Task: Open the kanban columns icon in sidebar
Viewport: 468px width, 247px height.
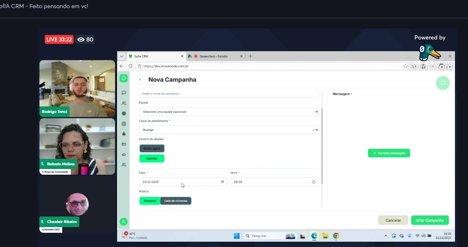Action: [x=124, y=124]
